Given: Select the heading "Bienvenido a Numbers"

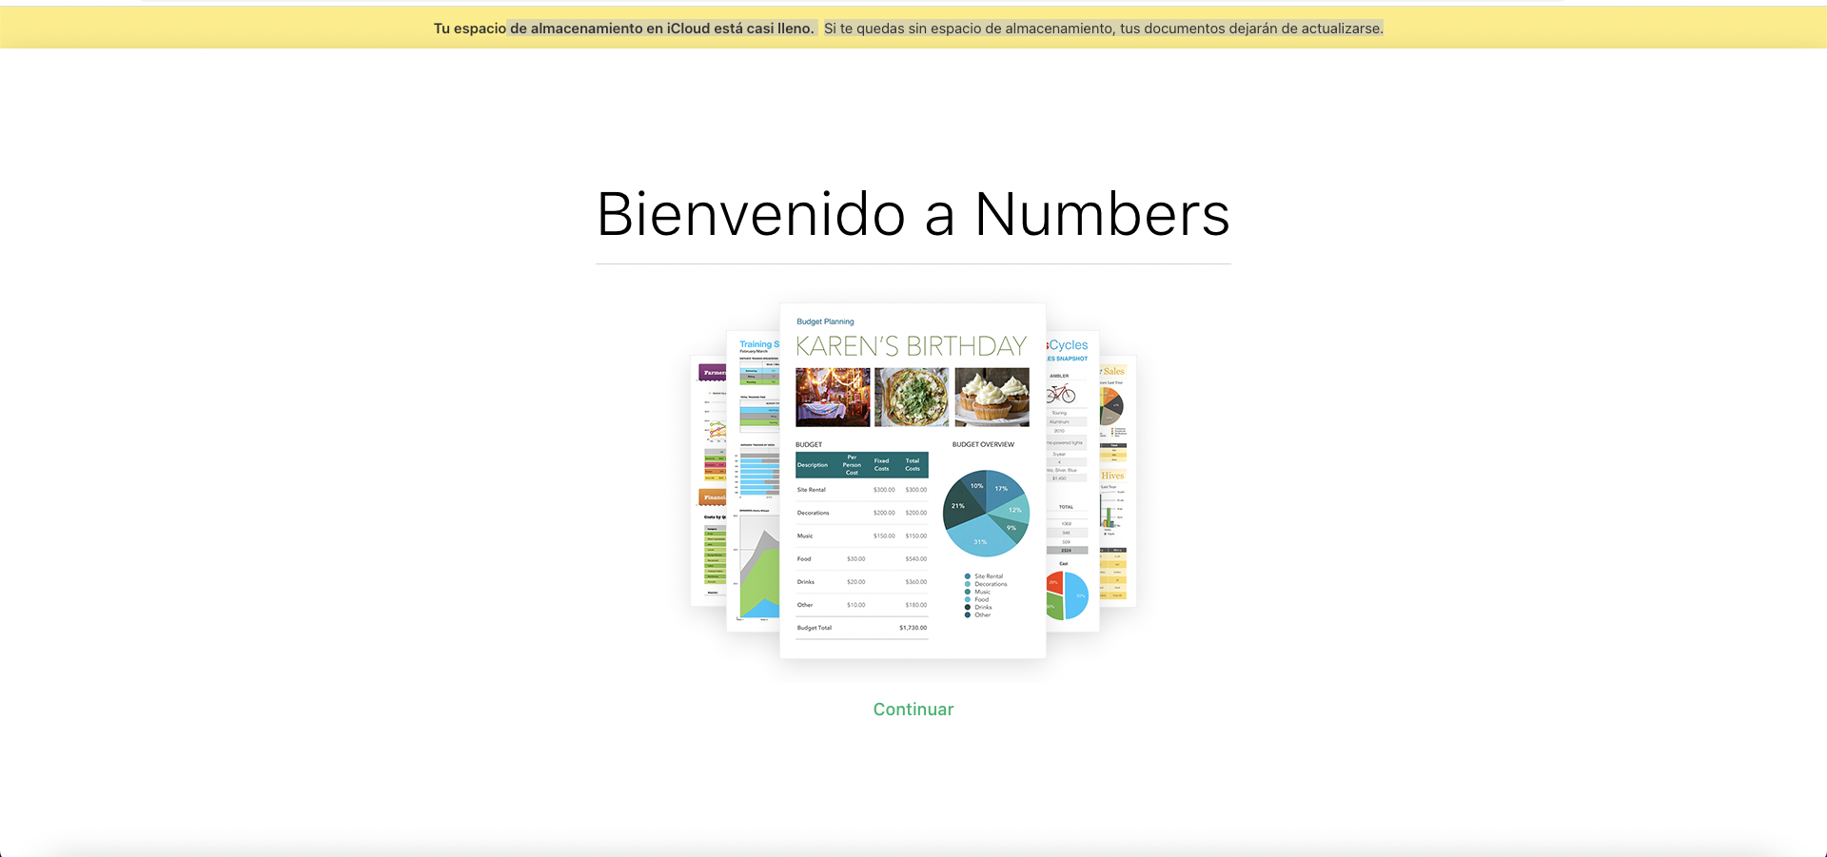Looking at the screenshot, I should (913, 214).
